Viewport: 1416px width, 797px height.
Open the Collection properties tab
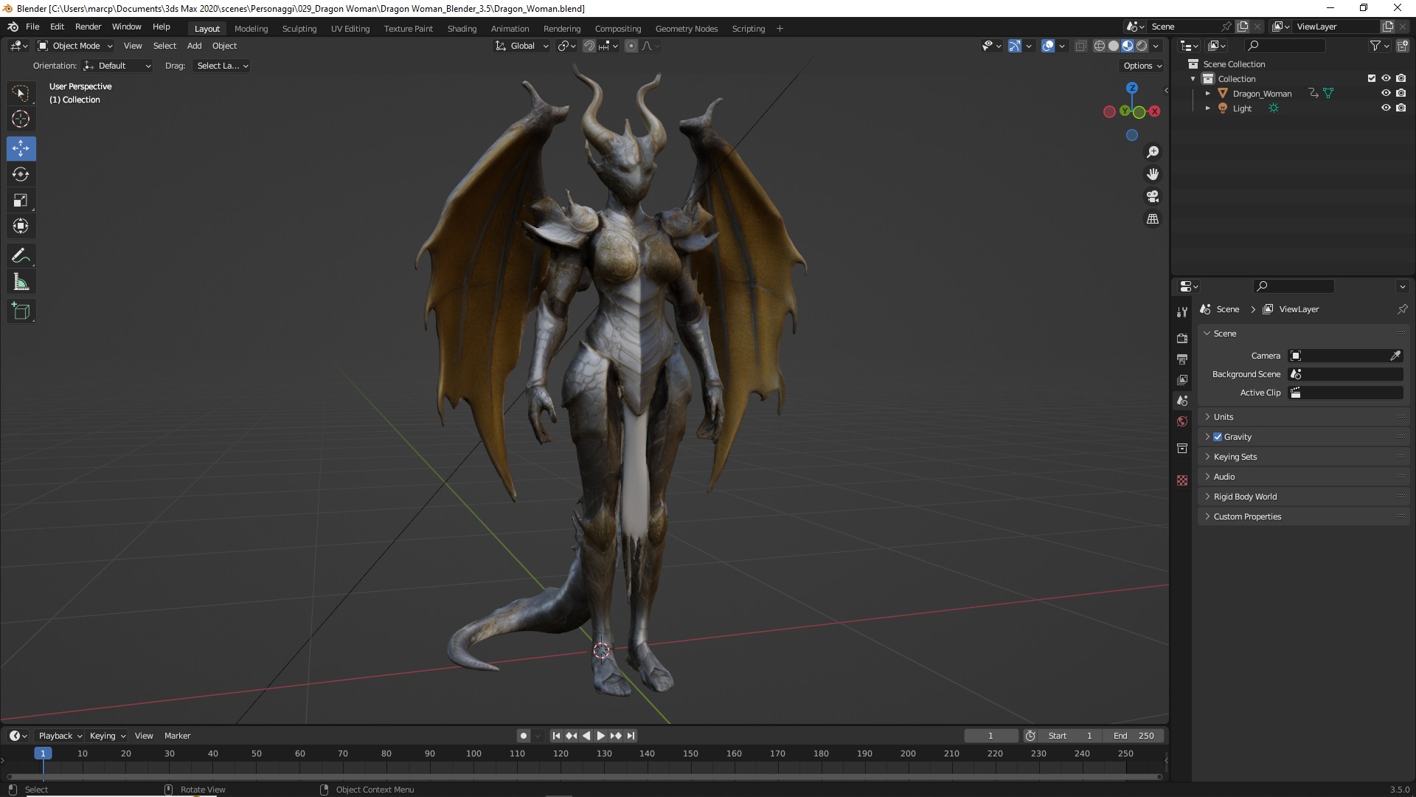(1182, 448)
